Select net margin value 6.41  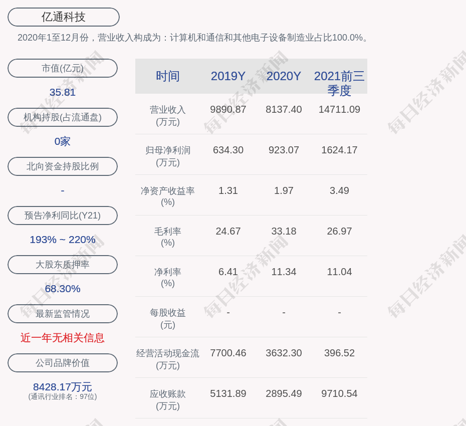pos(228,272)
